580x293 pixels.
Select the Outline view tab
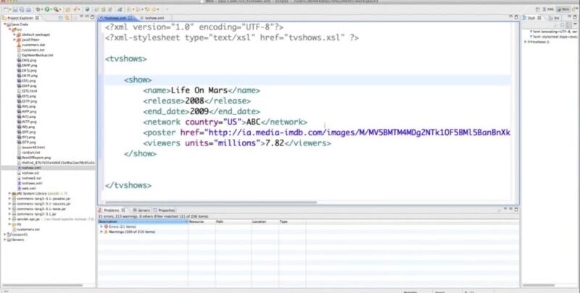[532, 17]
